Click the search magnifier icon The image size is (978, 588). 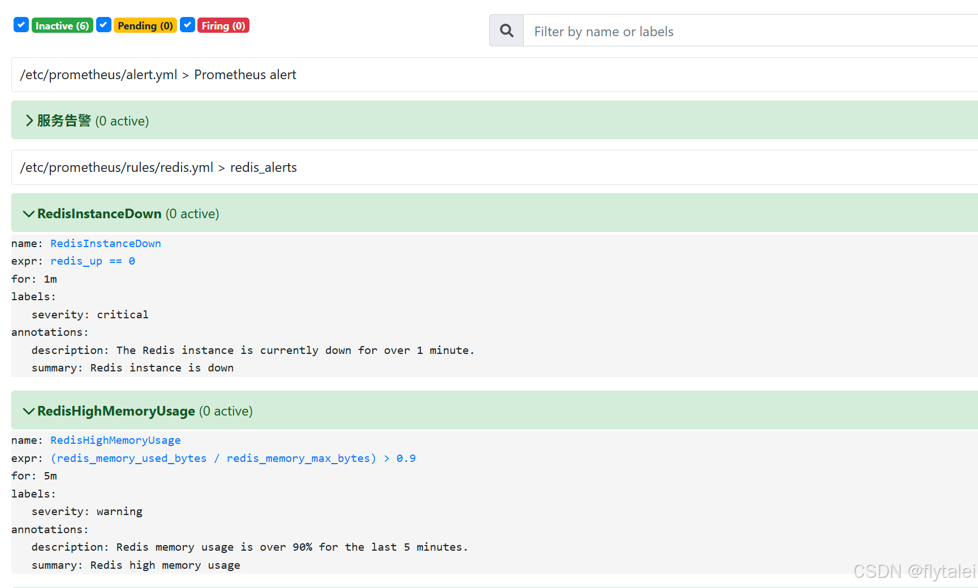[507, 31]
